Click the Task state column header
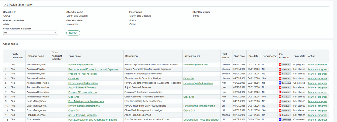The image size is (337, 122). point(299,56)
